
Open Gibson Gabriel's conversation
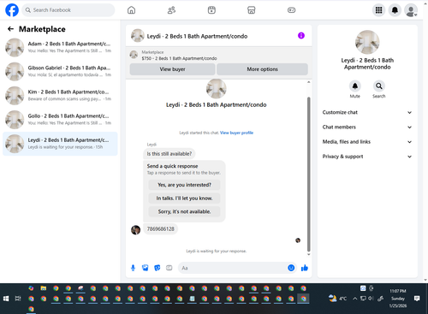(x=60, y=71)
